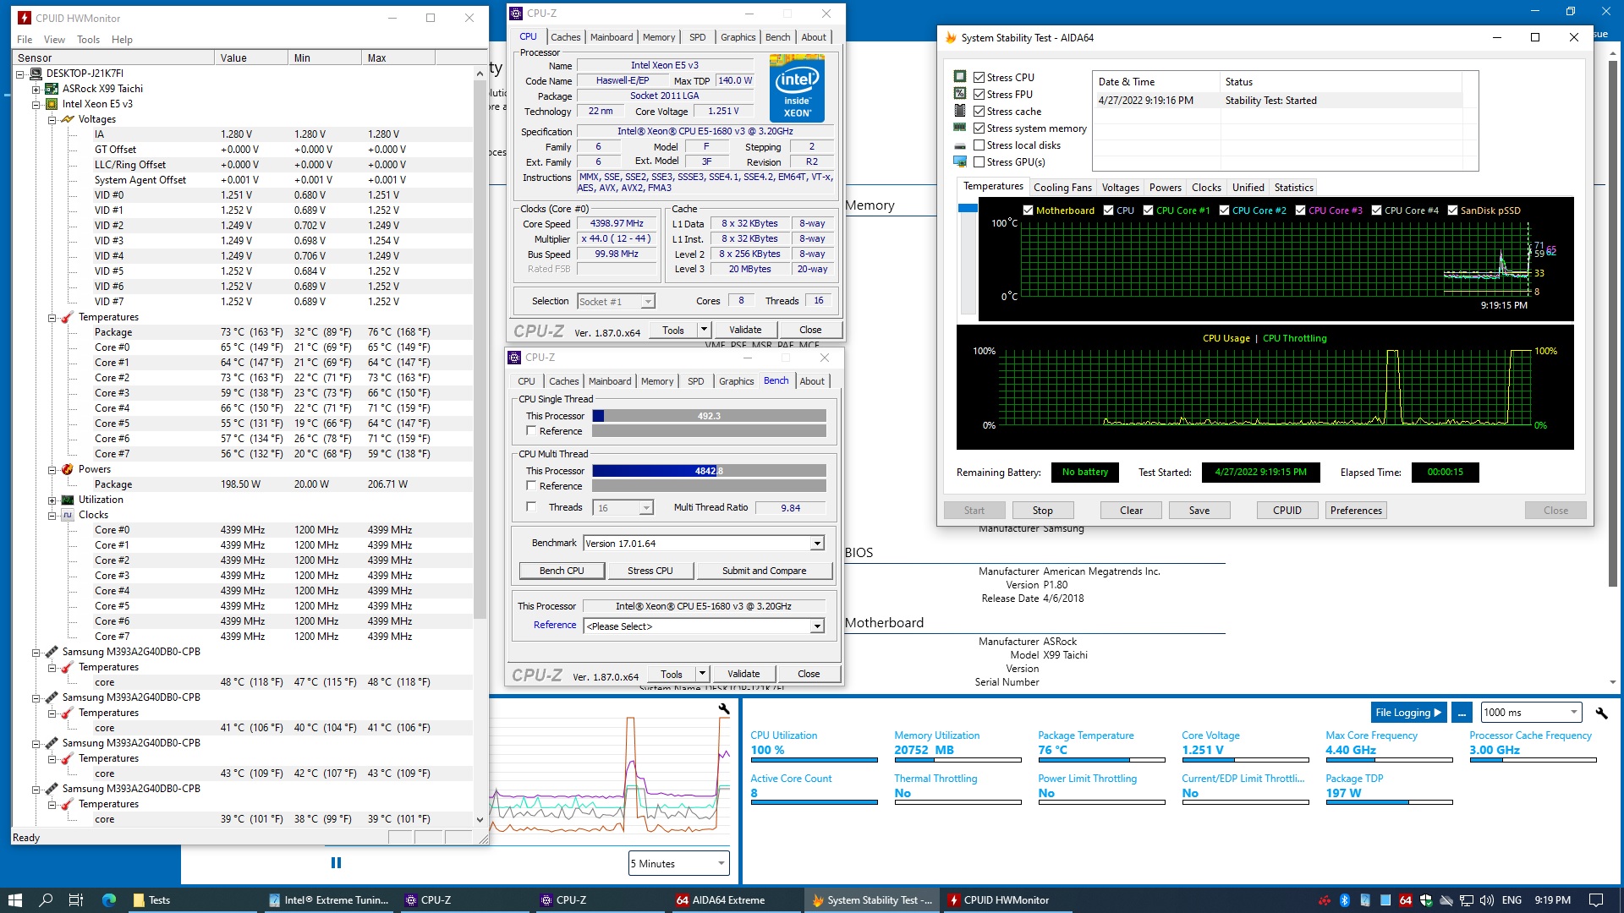Collapse the Voltages tree node

coord(52,119)
